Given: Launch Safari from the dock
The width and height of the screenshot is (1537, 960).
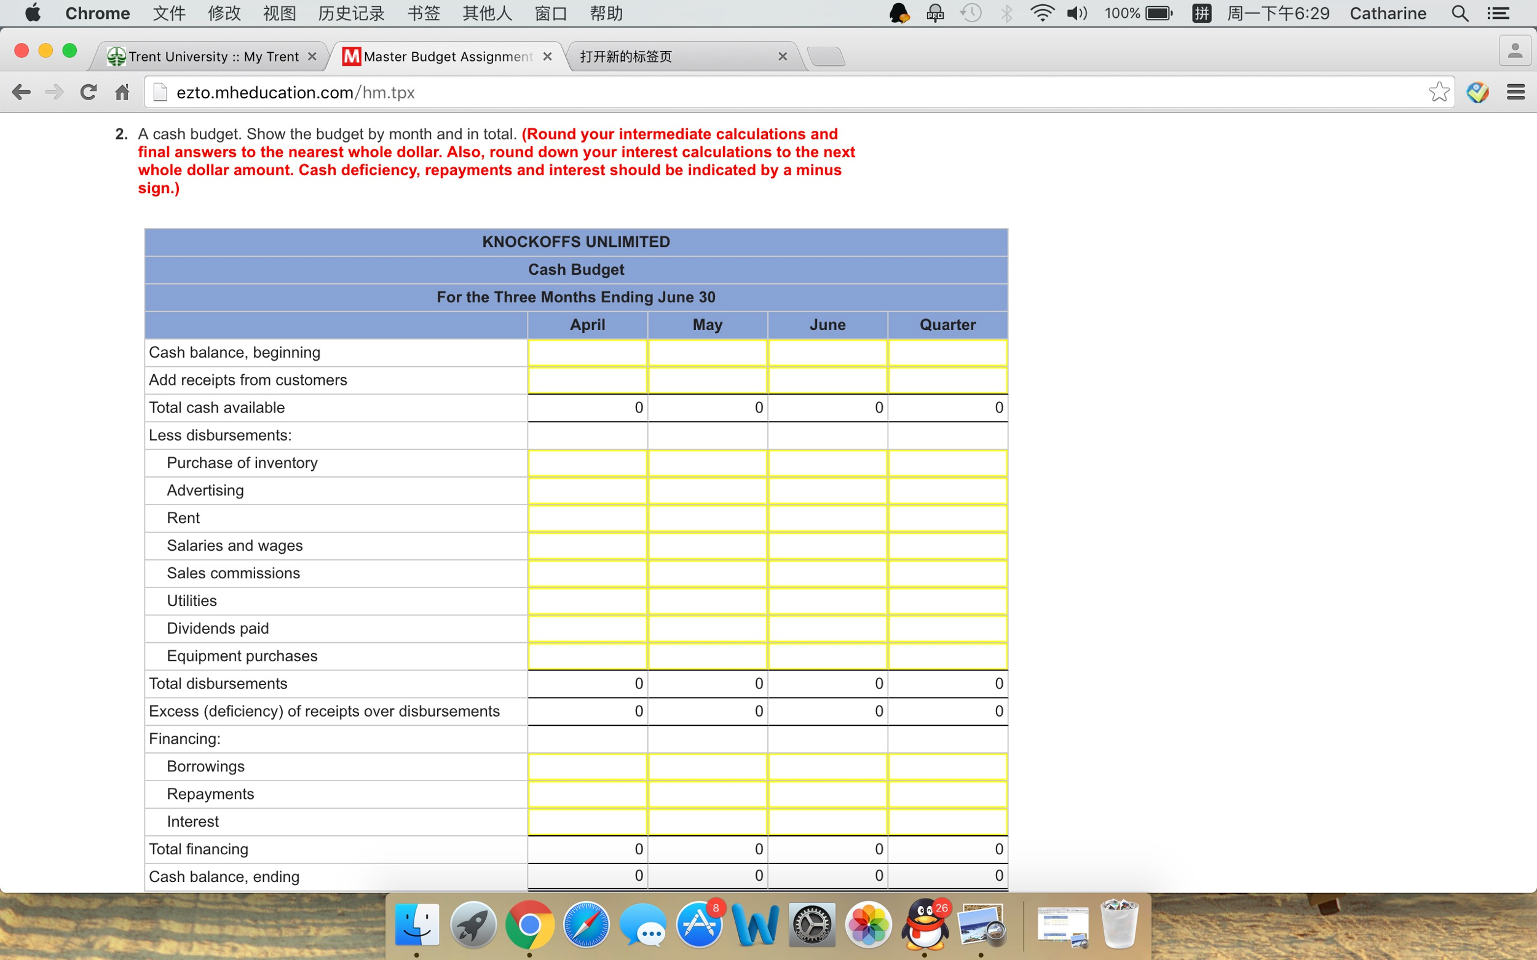Looking at the screenshot, I should click(585, 924).
